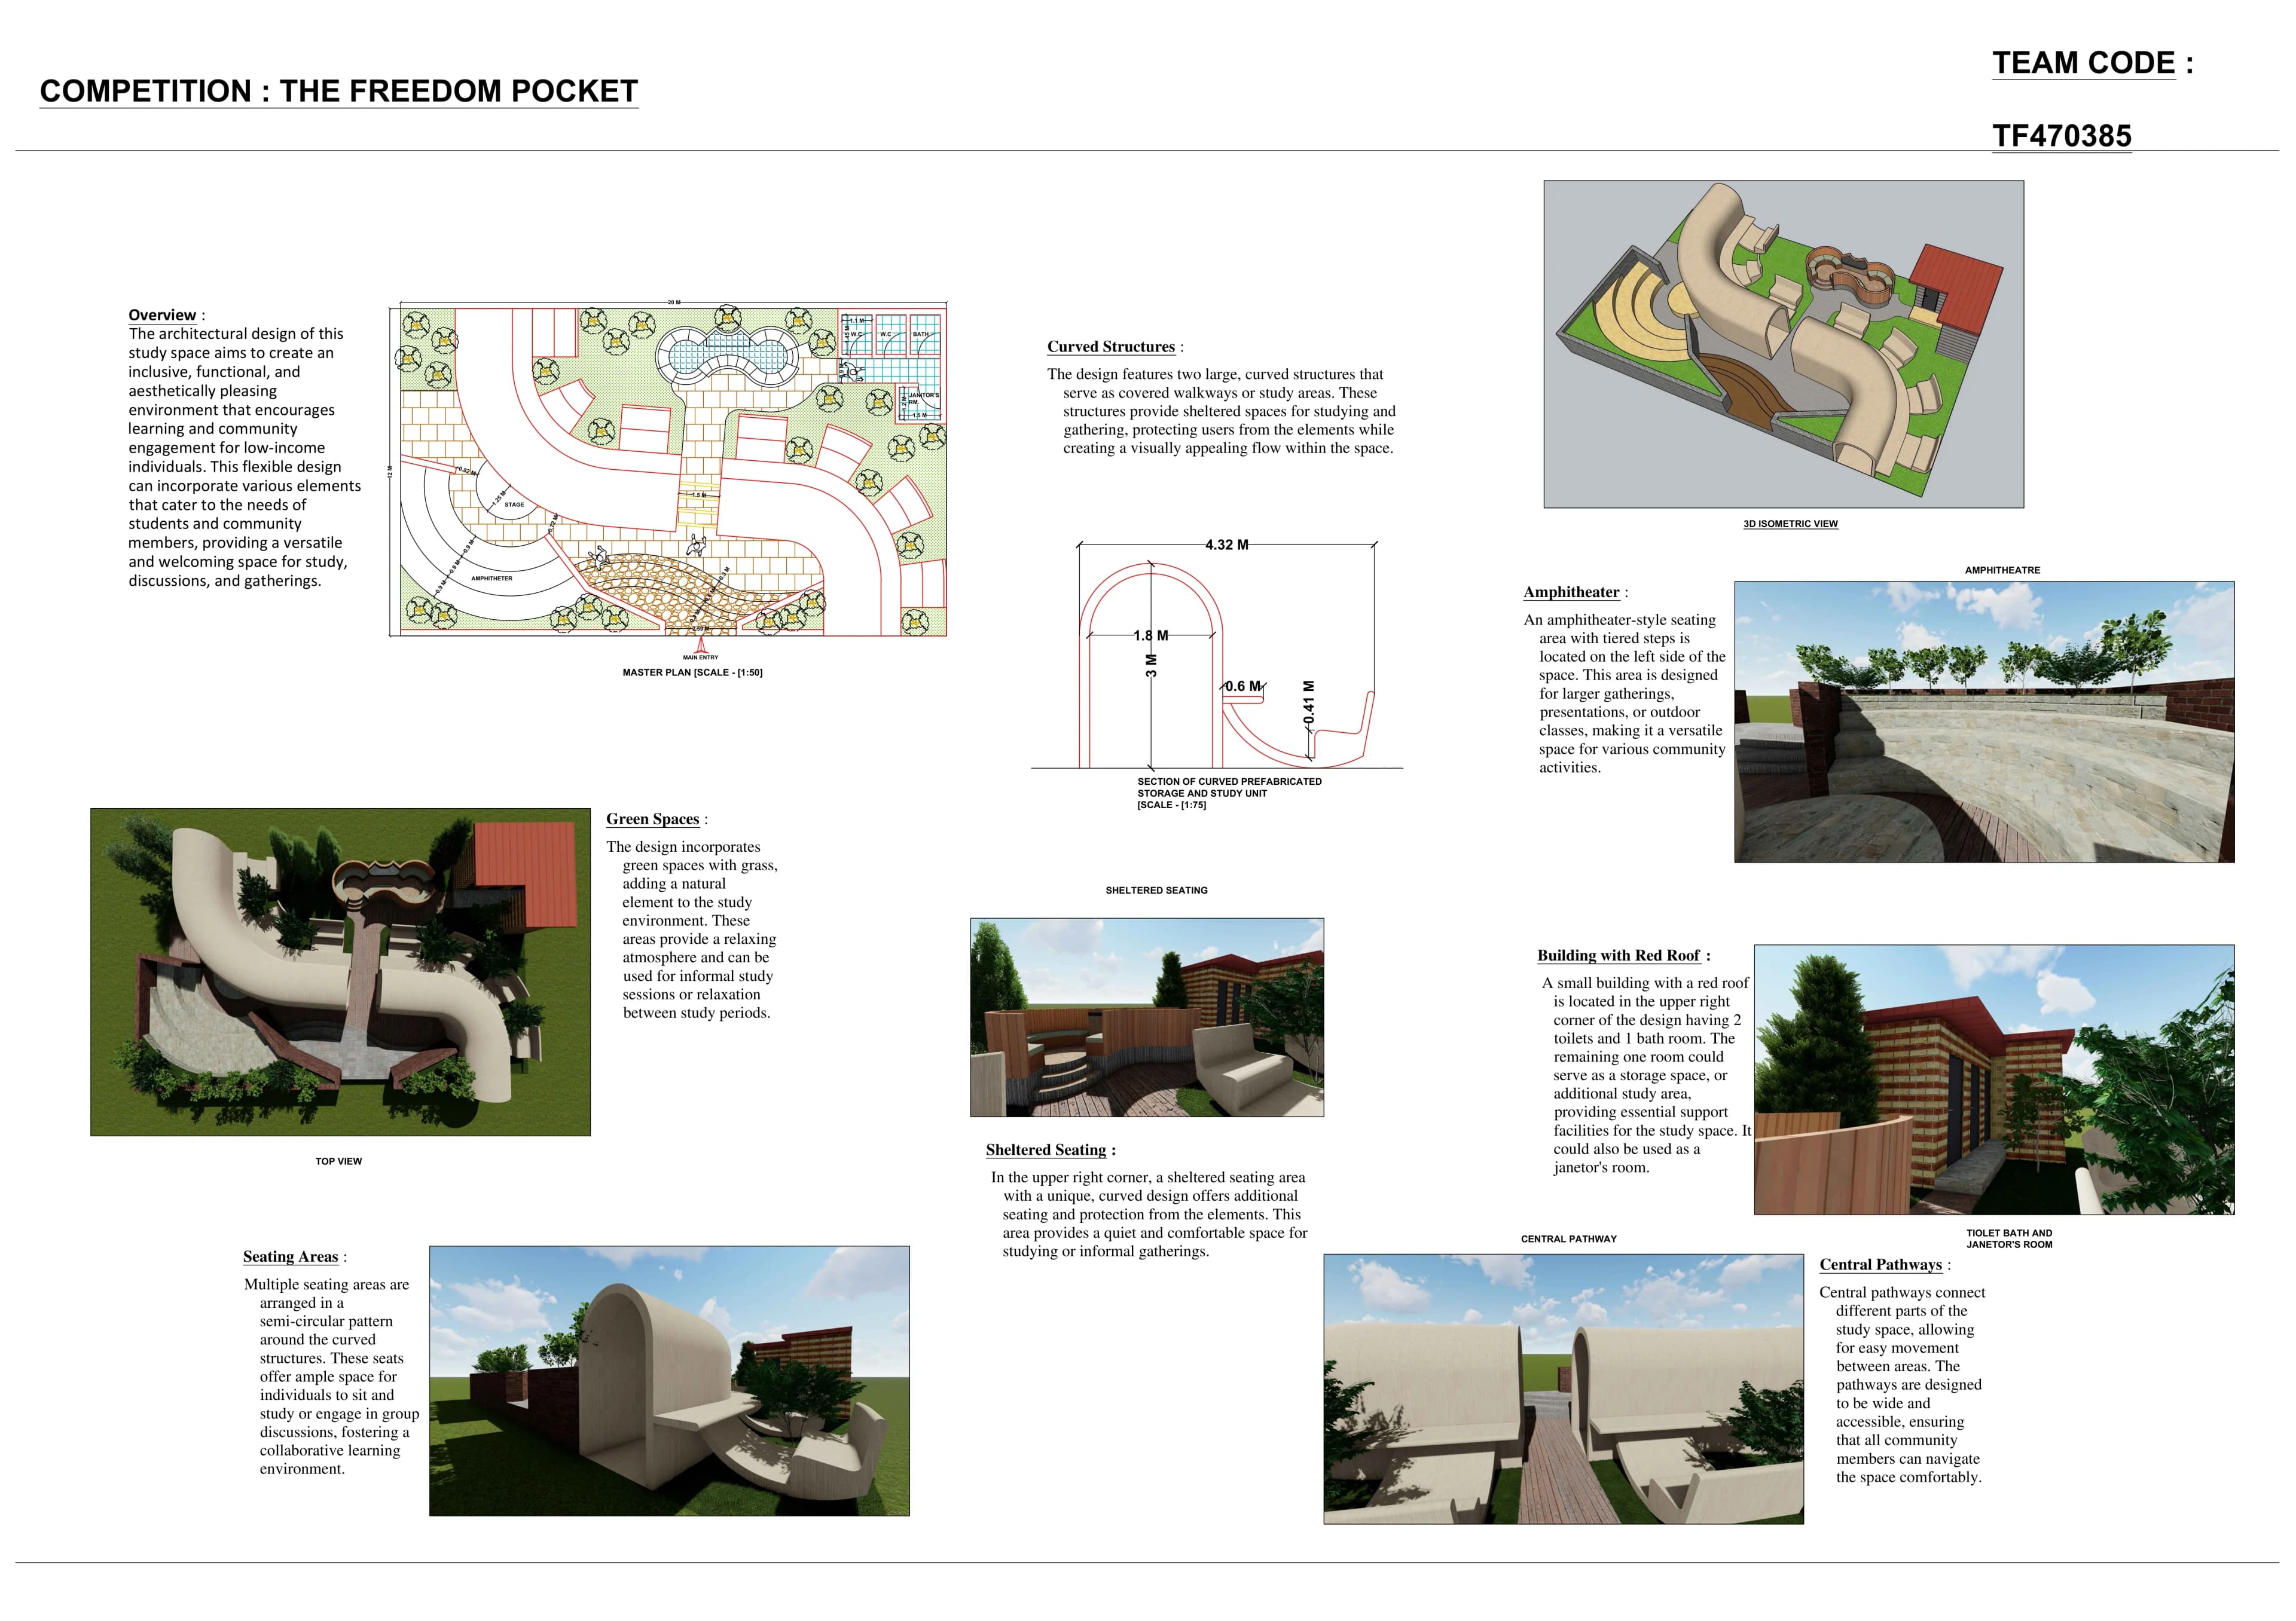Select the "TEAM CODE :" heading

click(2093, 63)
